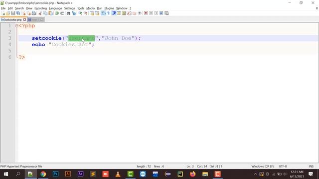Open the Plugins menu

pyautogui.click(x=109, y=8)
